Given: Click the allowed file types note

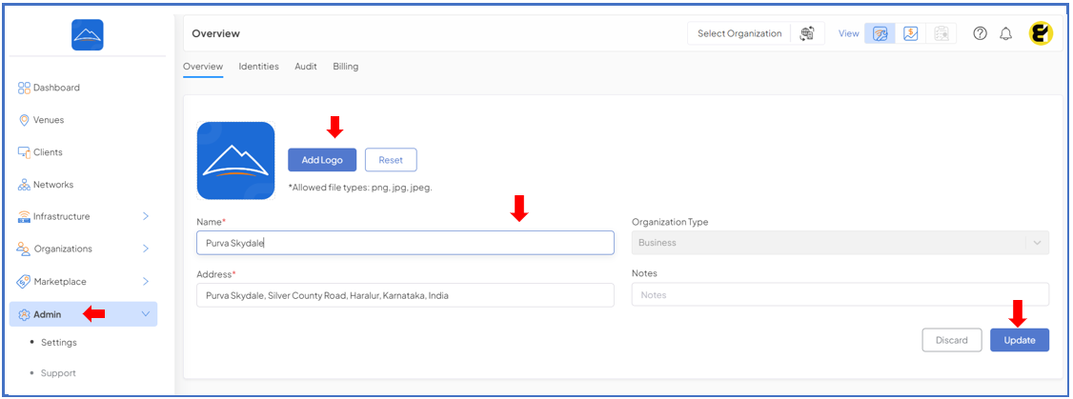Looking at the screenshot, I should click(x=360, y=187).
